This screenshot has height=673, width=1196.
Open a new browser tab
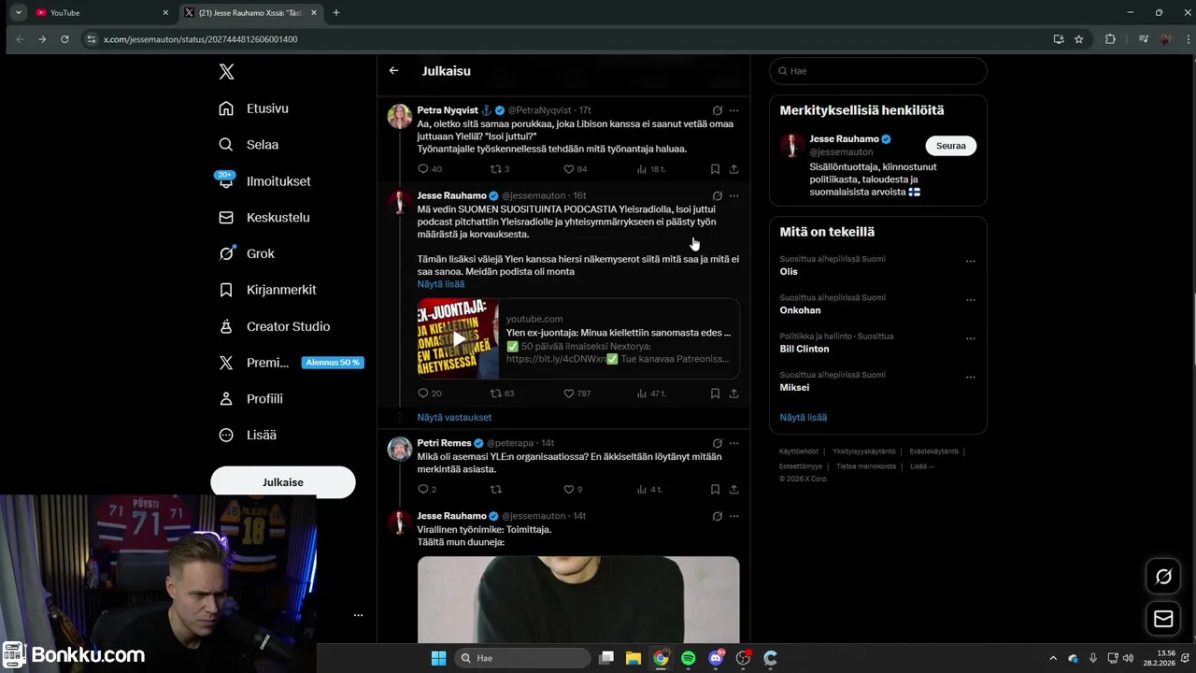coord(336,12)
